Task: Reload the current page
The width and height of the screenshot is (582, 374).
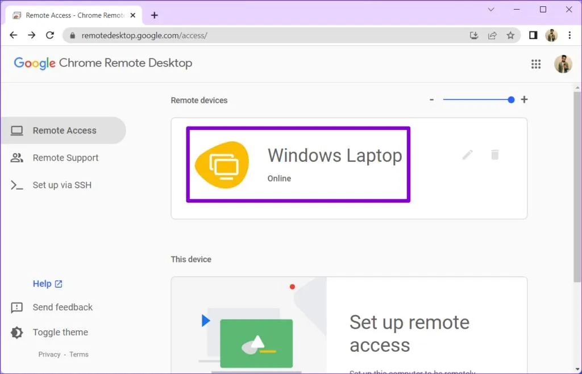Action: (x=50, y=35)
